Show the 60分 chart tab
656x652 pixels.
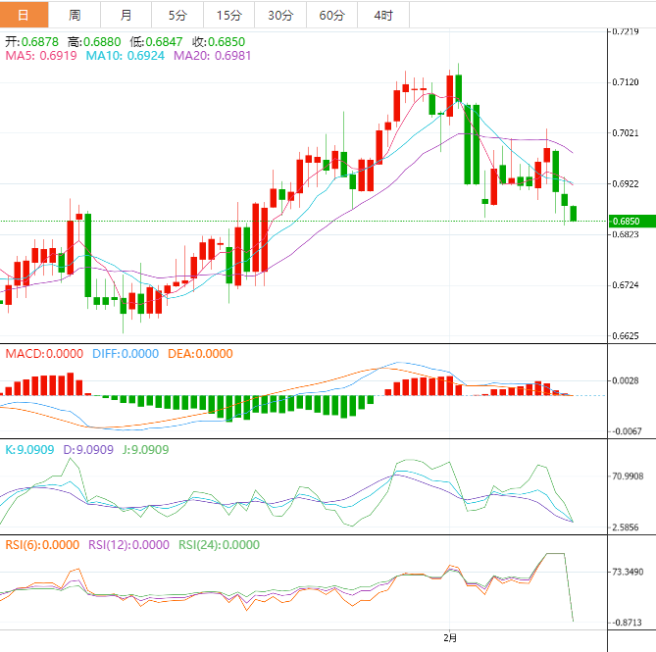tap(331, 15)
